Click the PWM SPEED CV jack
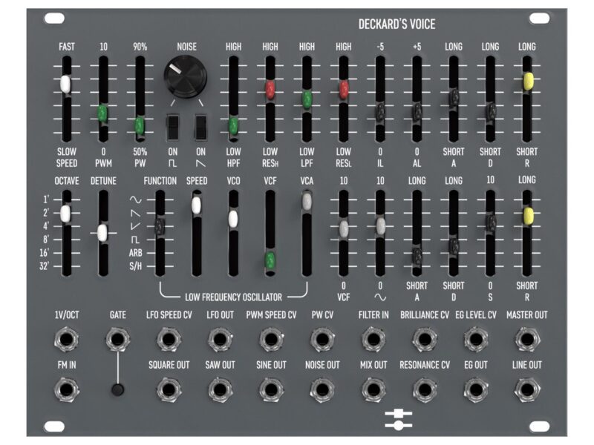 (x=271, y=339)
